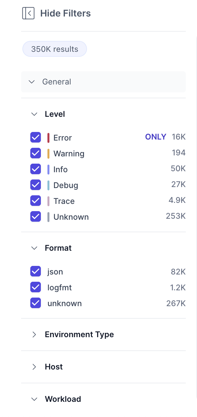Expand the Environment Type filter group
The height and width of the screenshot is (417, 197).
[34, 335]
